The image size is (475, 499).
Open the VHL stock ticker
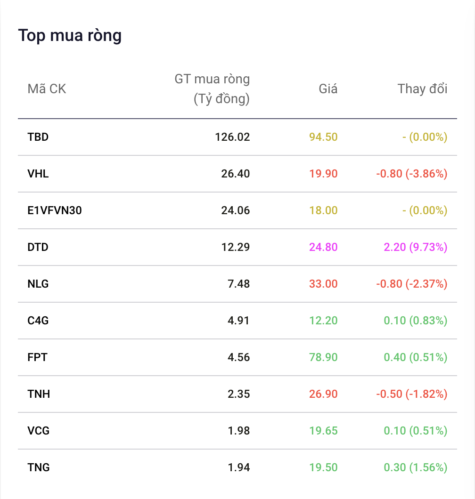click(x=38, y=174)
